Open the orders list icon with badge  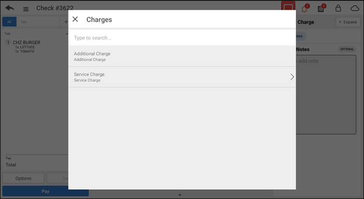(x=321, y=8)
